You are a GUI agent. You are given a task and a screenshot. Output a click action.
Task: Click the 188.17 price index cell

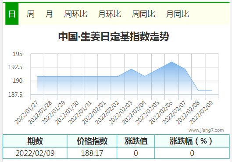[x=92, y=153]
